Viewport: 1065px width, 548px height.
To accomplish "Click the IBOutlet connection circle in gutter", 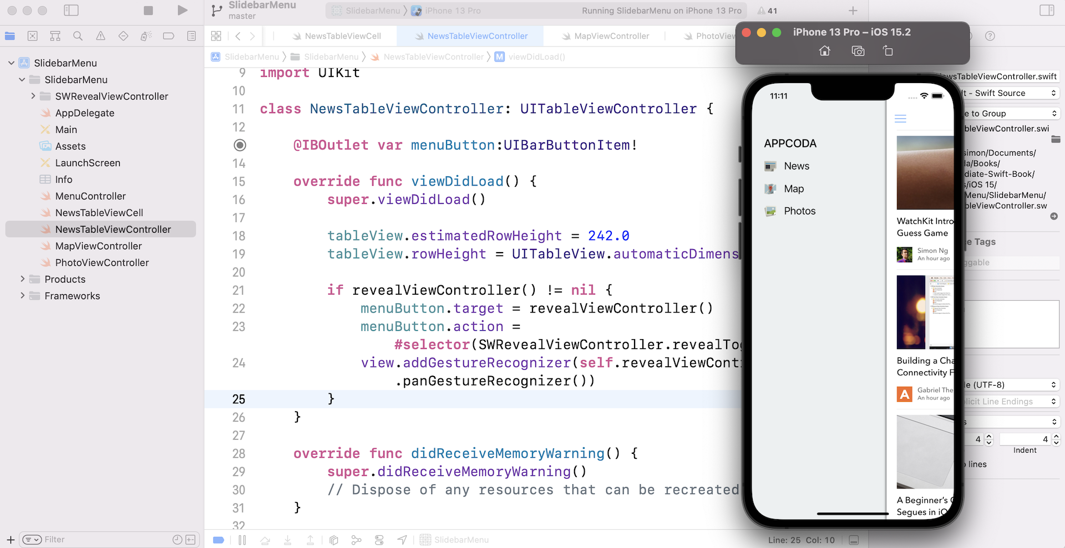I will (240, 145).
